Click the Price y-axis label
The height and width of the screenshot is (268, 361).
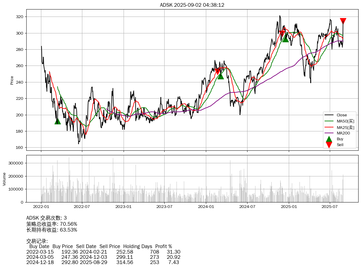coord(12,80)
